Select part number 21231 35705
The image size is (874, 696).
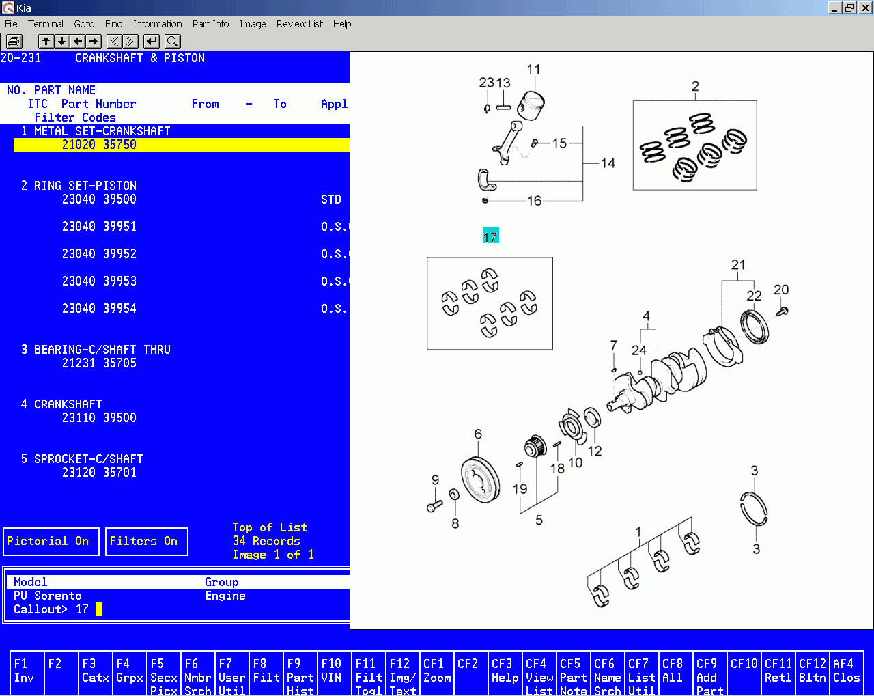99,363
